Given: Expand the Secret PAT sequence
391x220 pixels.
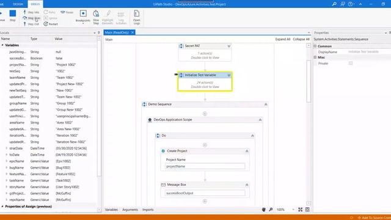Looking at the screenshot, I should tap(228, 46).
